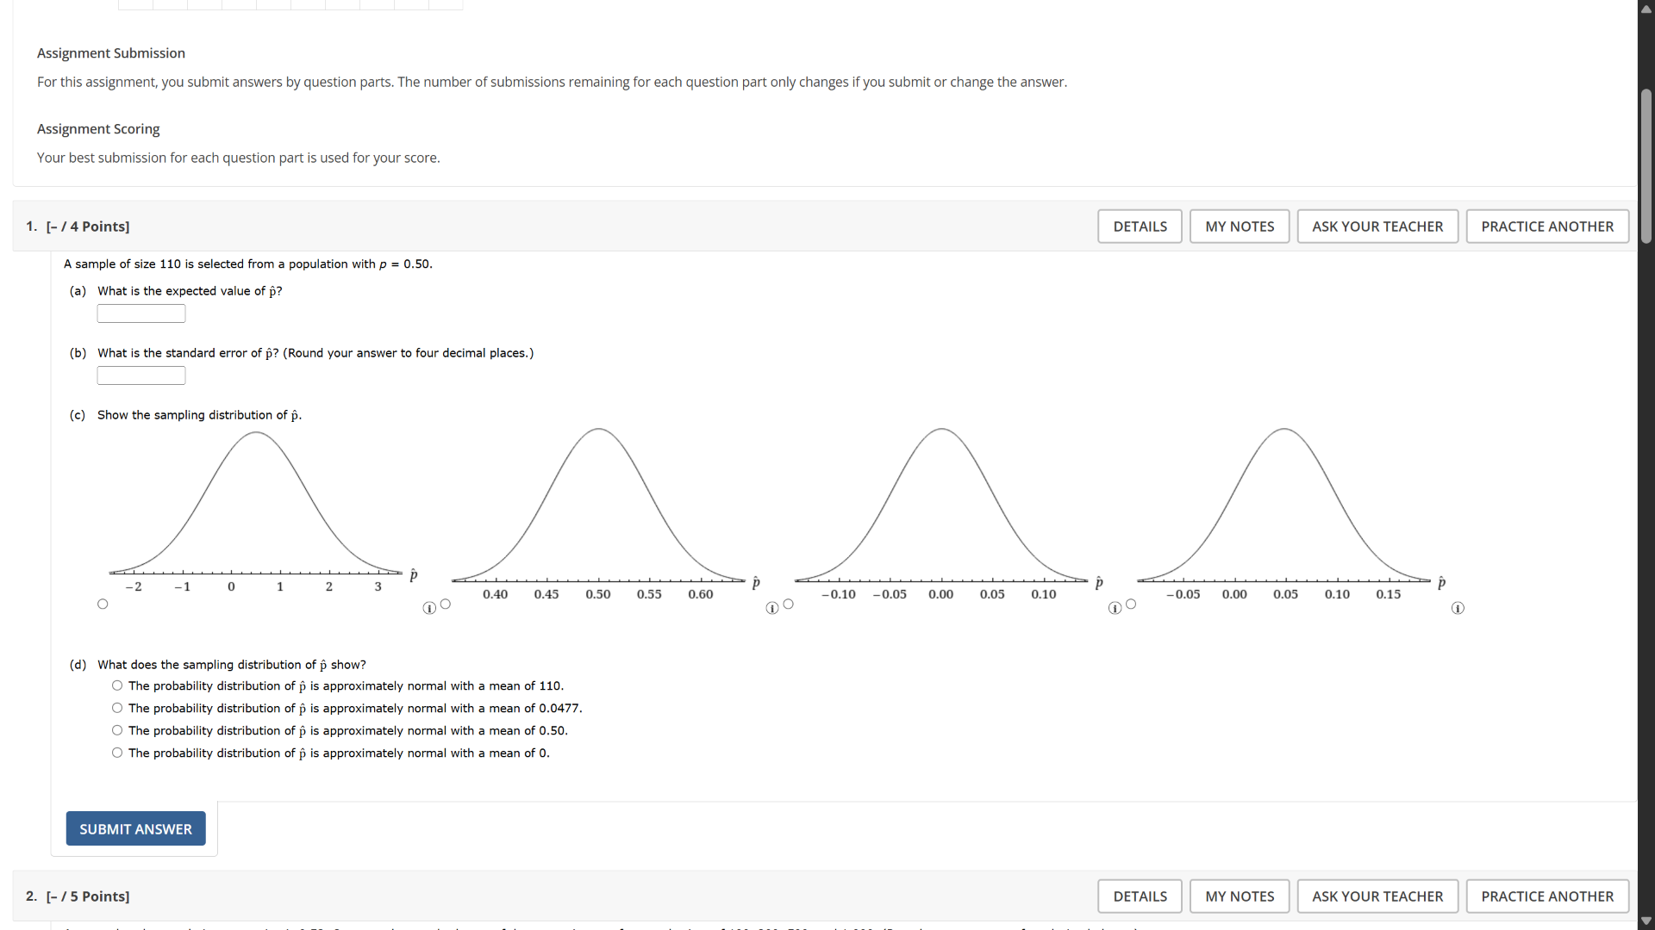The image size is (1655, 930).
Task: Click the standard error answer box
Action: coord(141,375)
